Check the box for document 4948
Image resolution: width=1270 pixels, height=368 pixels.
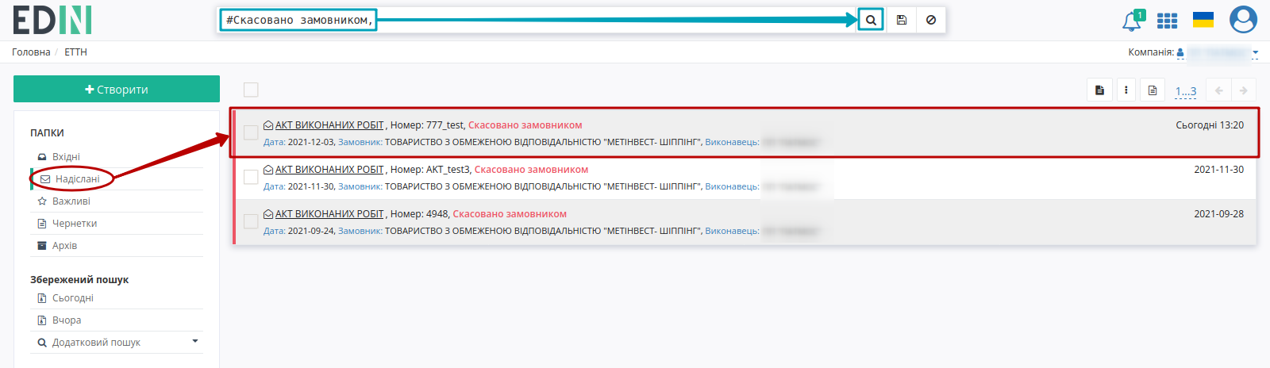pyautogui.click(x=251, y=221)
